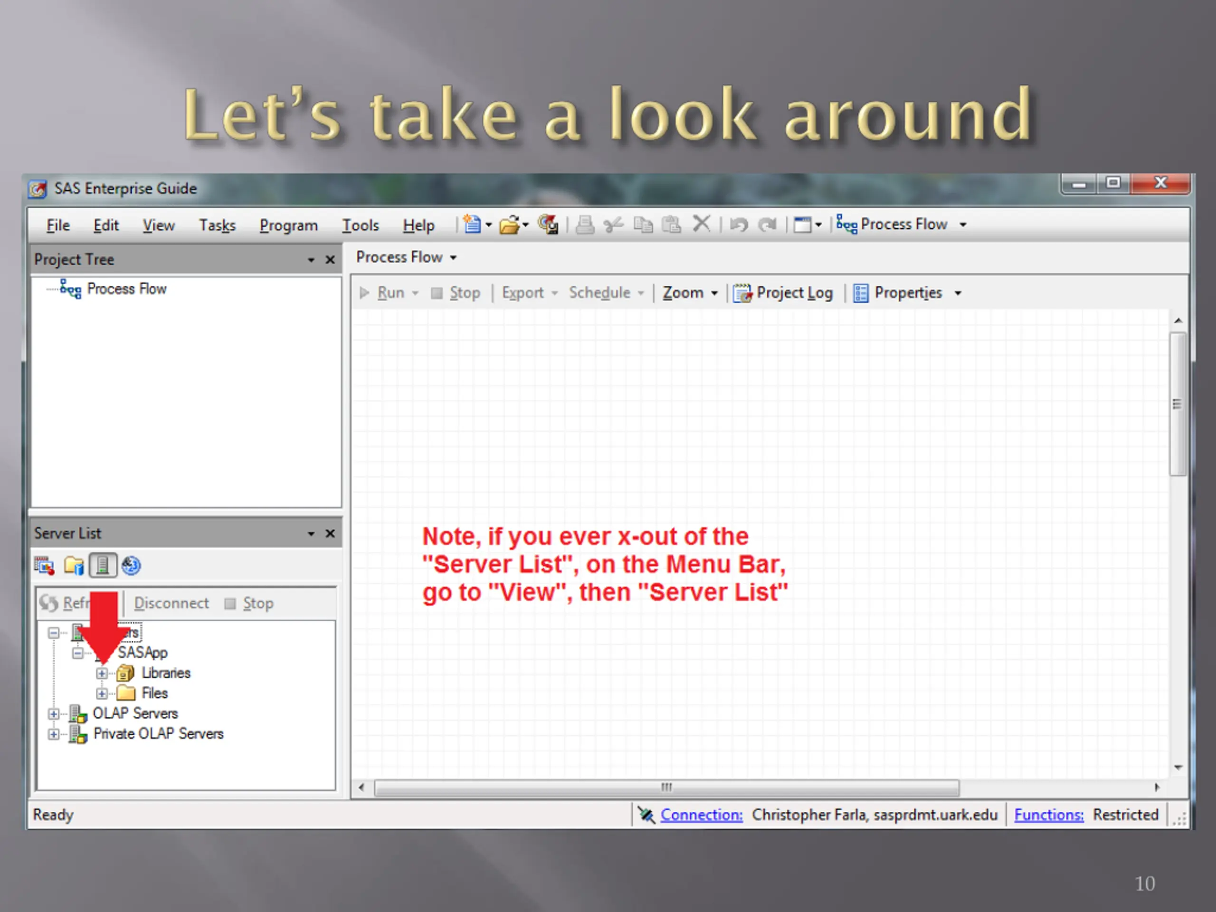Click the connection plug icon in status bar
The width and height of the screenshot is (1216, 912).
(646, 815)
